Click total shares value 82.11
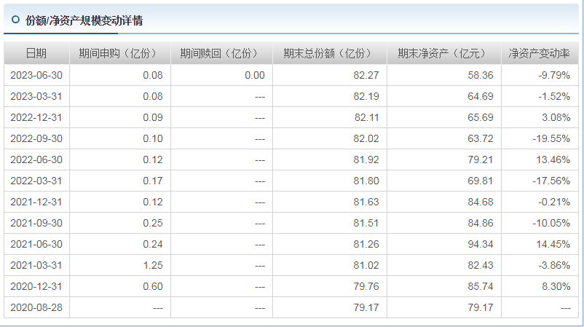584x327 pixels. 366,118
